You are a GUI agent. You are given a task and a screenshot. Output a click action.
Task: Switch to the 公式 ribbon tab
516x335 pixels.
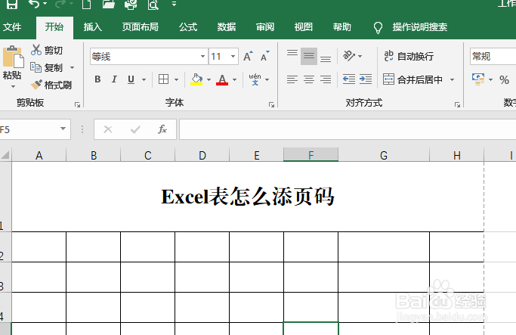pyautogui.click(x=188, y=26)
